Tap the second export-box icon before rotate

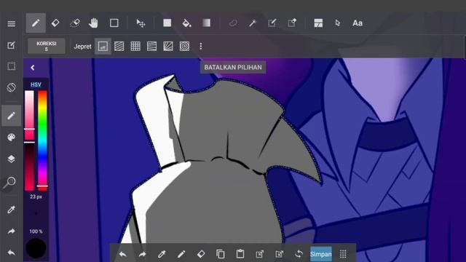280,254
